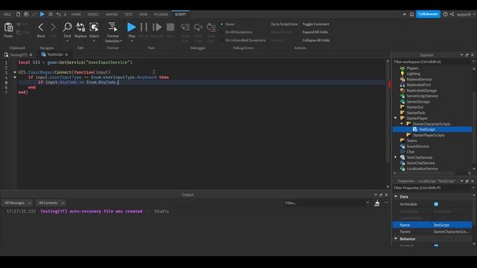Screen dimensions: 477x268
Task: Click Toggle Comment action
Action: pos(316,24)
